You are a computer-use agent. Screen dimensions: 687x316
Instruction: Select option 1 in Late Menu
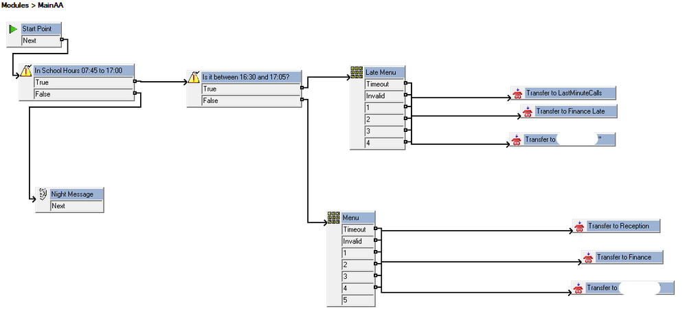tap(384, 107)
